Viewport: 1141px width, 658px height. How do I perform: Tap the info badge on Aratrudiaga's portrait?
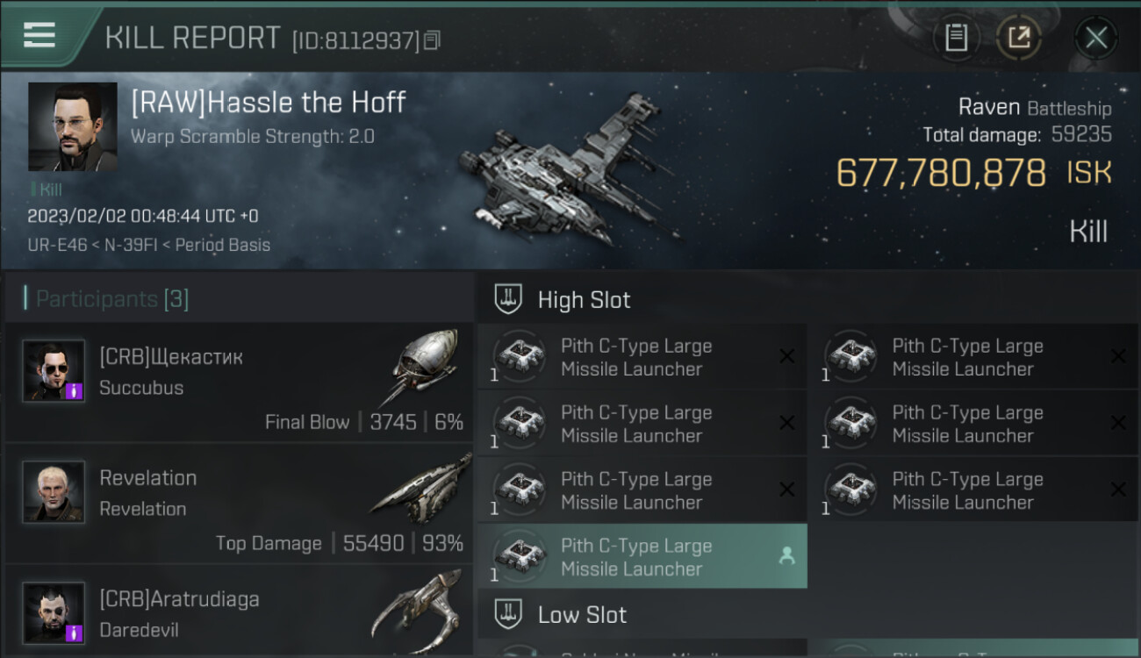click(74, 633)
